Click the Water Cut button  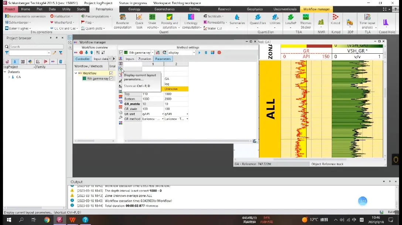tap(213, 28)
